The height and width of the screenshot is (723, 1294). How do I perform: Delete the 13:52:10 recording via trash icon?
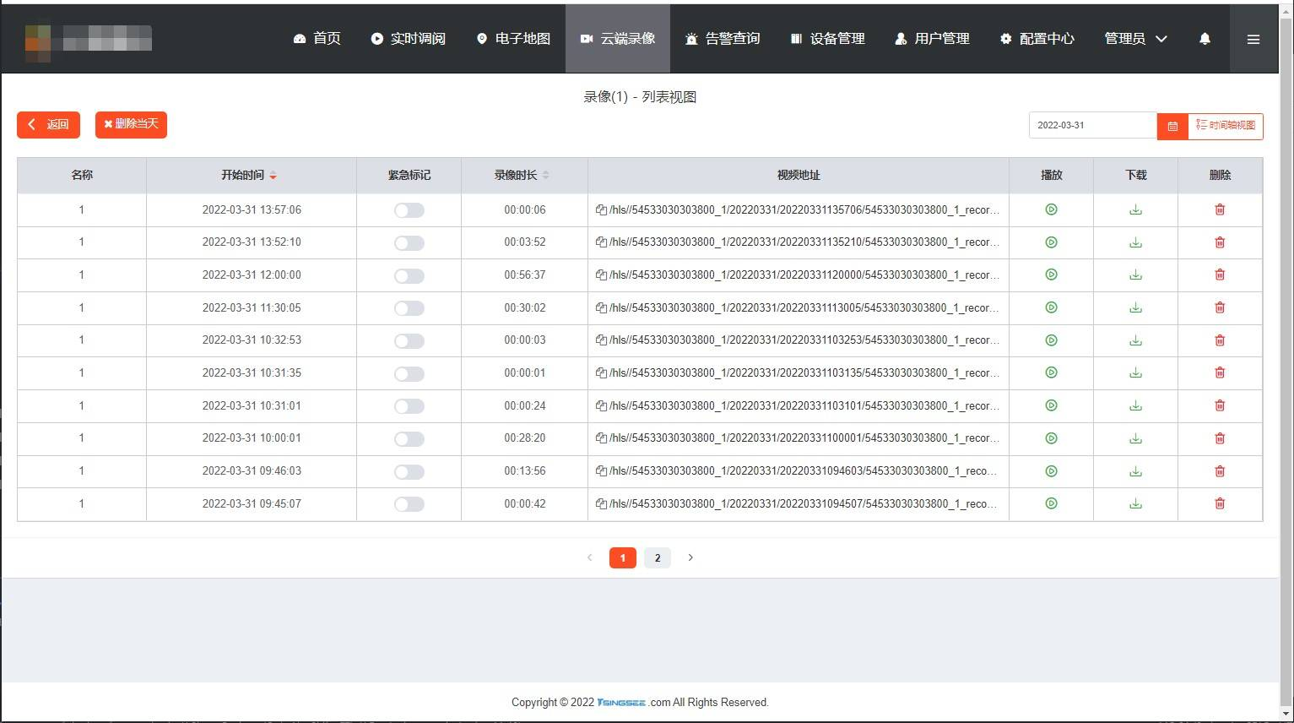click(x=1220, y=242)
